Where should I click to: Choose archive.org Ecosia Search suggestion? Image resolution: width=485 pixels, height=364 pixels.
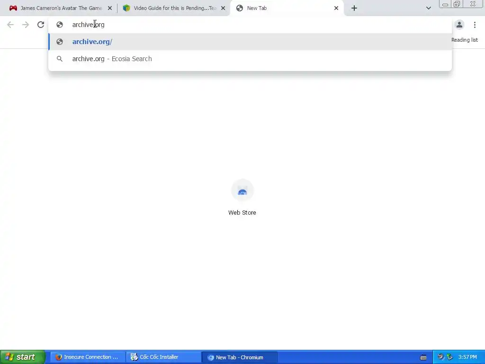[x=250, y=59]
